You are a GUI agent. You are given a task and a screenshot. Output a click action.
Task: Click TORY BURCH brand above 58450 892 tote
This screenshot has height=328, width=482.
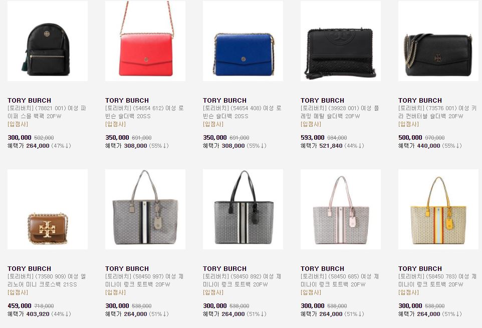point(224,268)
